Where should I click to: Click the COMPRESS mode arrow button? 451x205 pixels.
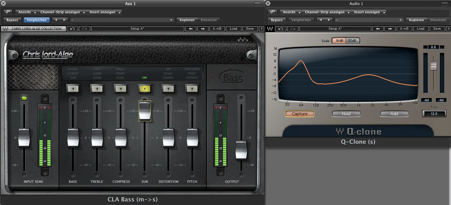(x=120, y=88)
